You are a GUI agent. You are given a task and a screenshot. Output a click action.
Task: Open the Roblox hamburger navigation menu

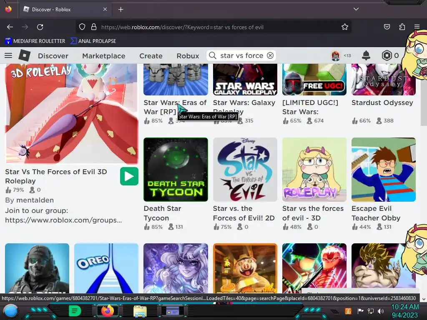(8, 55)
